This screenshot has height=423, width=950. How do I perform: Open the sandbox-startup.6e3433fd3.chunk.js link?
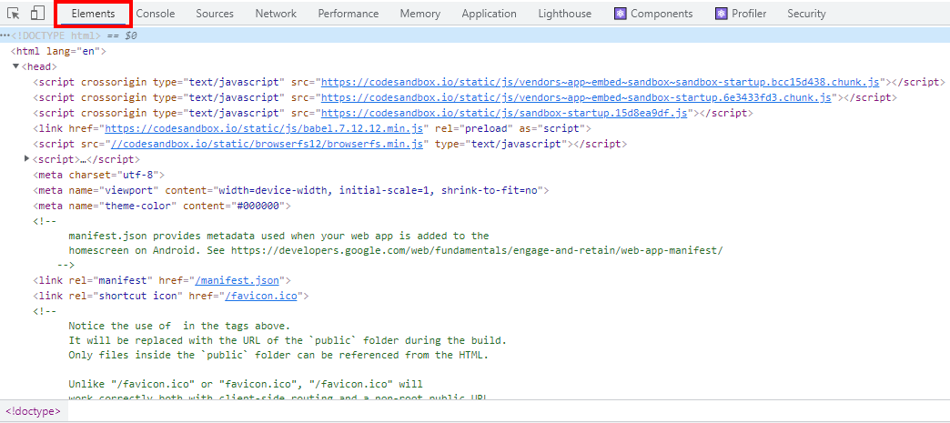(576, 97)
